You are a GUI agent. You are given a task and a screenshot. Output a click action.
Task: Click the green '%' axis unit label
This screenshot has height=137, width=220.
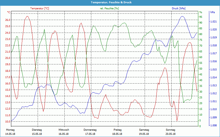tap(201, 12)
